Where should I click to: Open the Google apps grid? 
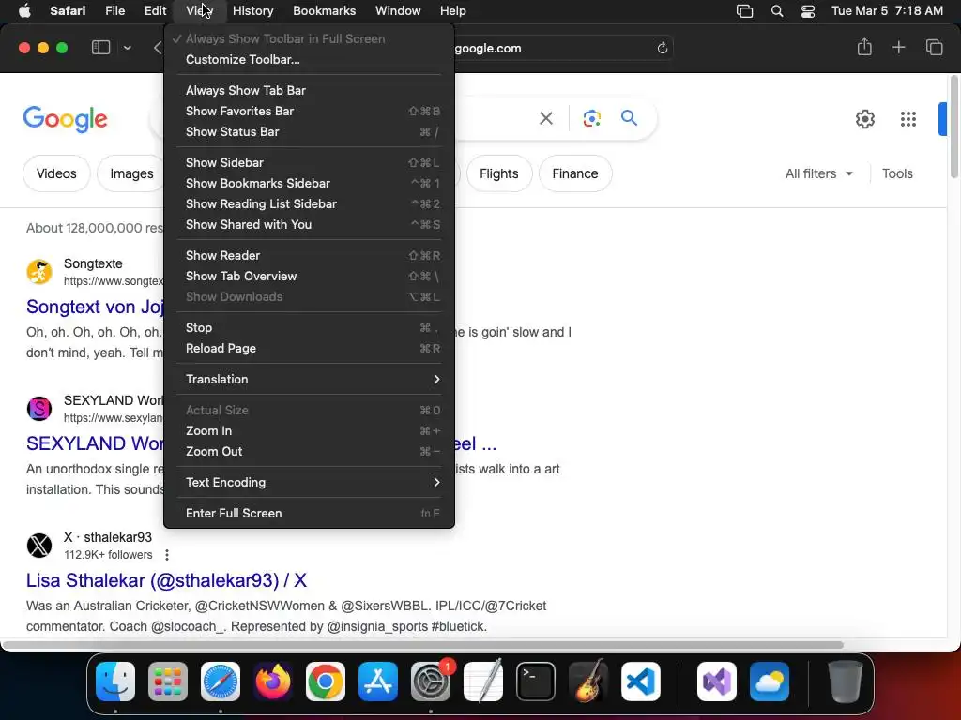[908, 119]
